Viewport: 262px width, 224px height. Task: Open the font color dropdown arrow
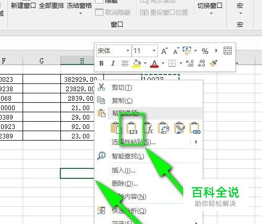point(163,63)
